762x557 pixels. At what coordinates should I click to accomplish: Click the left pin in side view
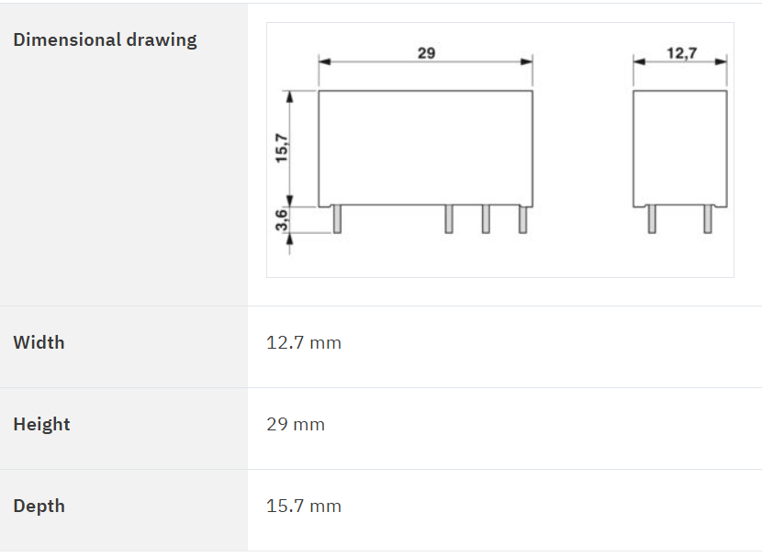652,219
